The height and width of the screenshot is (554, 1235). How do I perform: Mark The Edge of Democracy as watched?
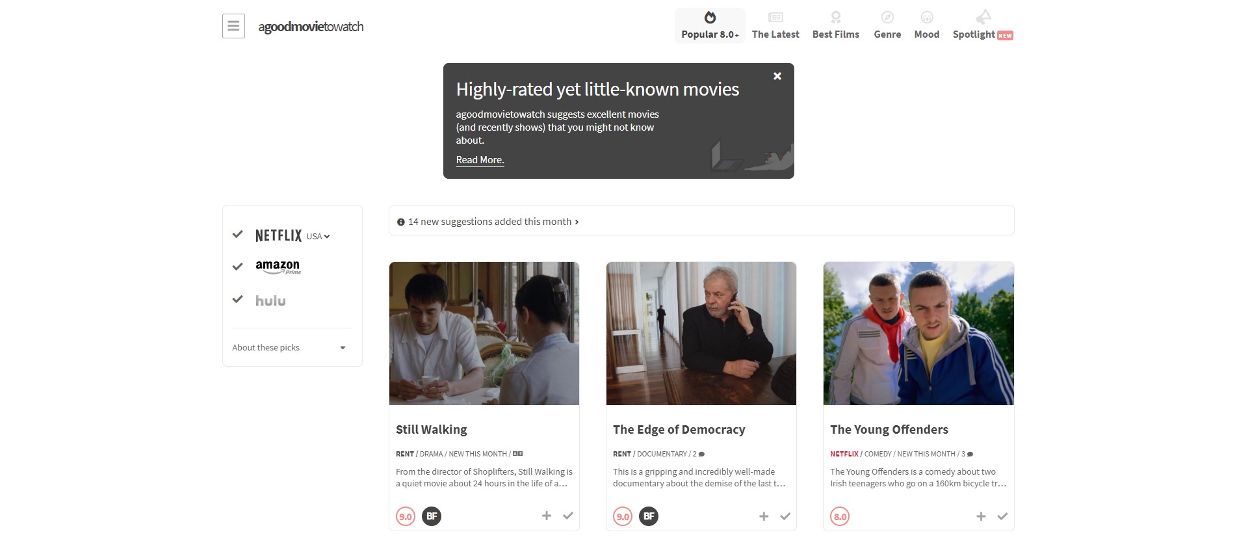tap(785, 516)
